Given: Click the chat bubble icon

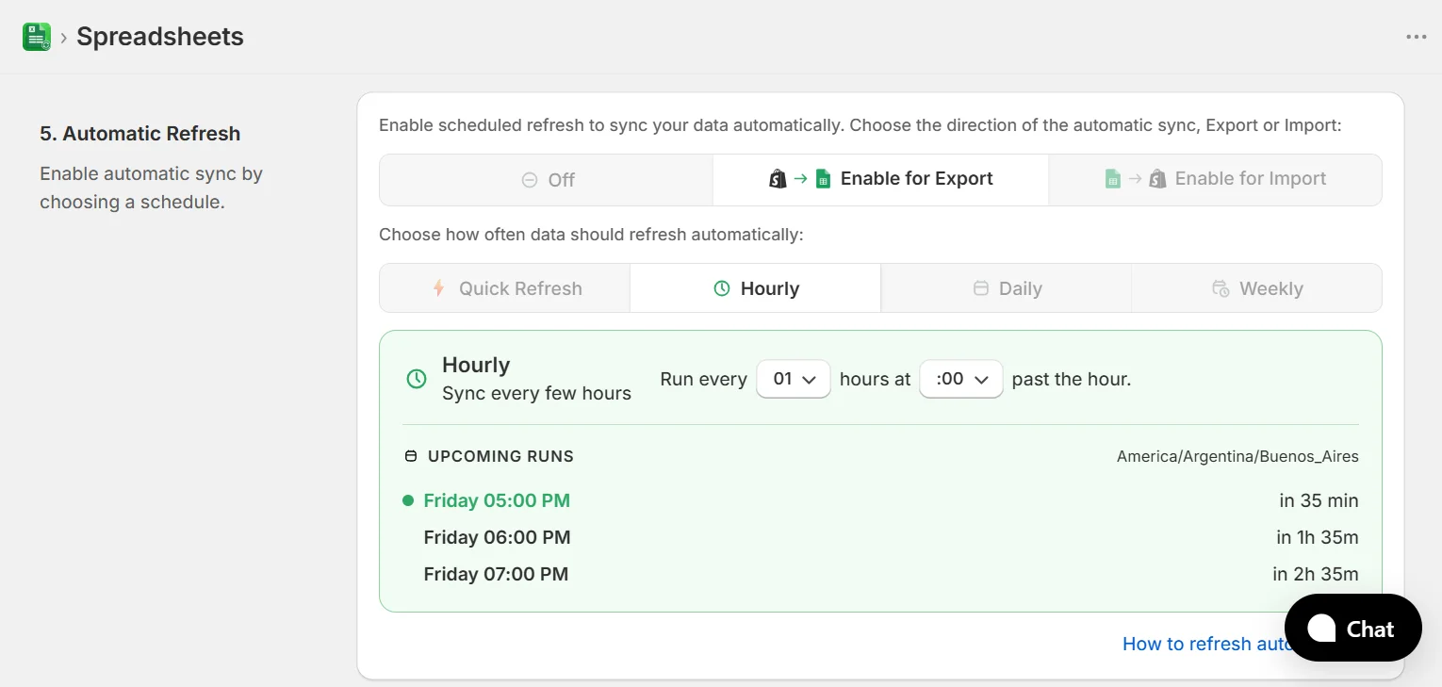Looking at the screenshot, I should (x=1321, y=629).
